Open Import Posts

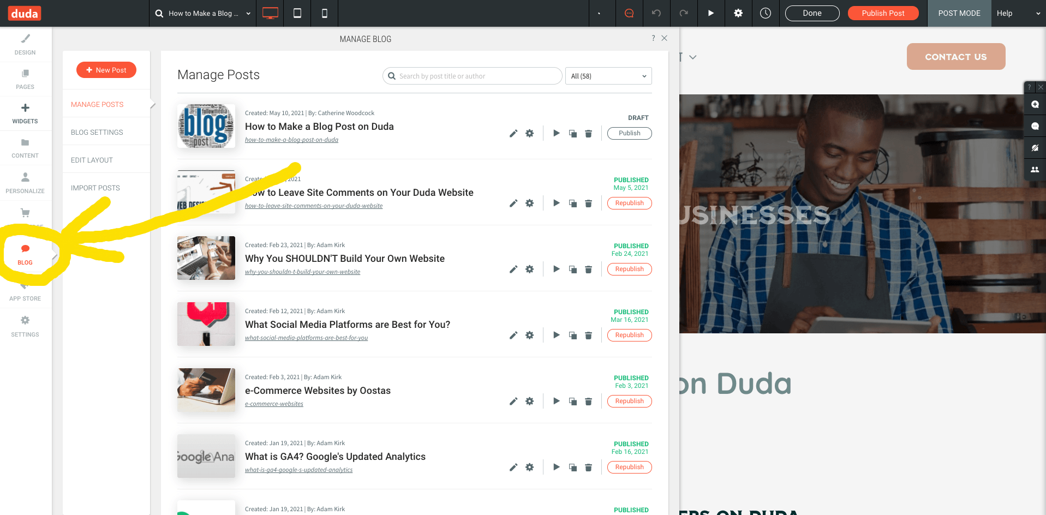95,188
